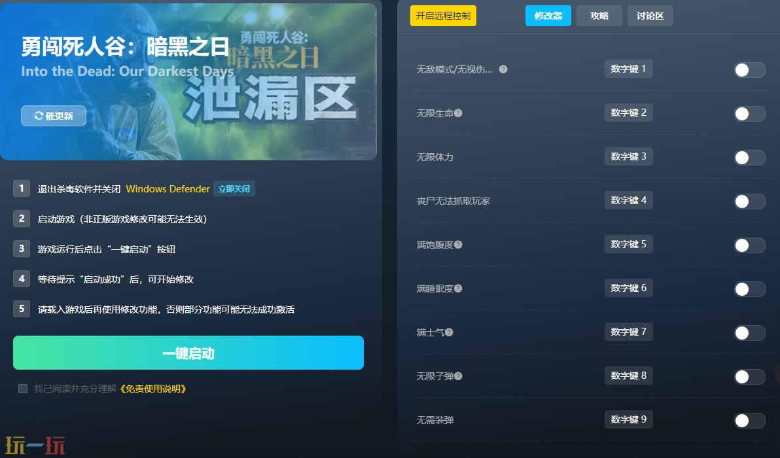
Task: Click the 数字键 1 hotkey field
Action: point(628,69)
